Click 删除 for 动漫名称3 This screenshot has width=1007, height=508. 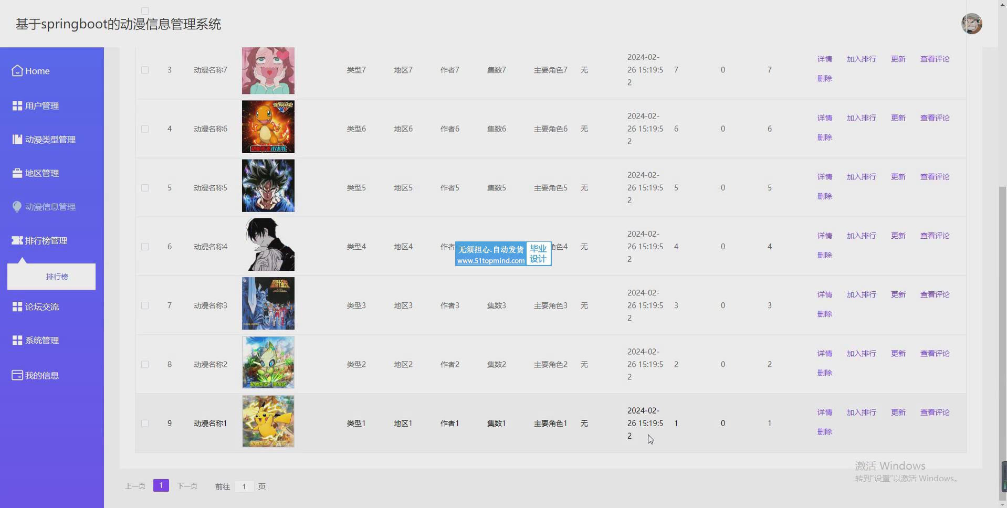click(x=824, y=314)
